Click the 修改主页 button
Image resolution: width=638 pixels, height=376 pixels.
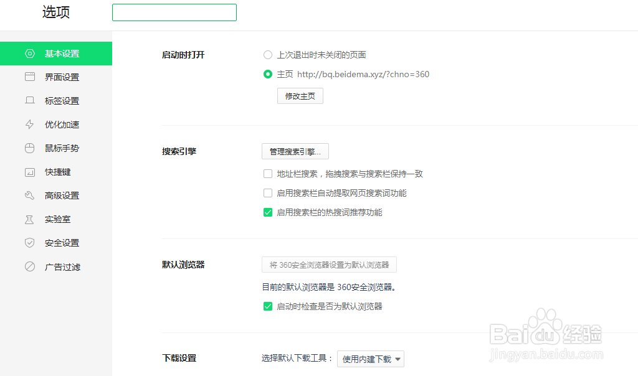[x=300, y=96]
